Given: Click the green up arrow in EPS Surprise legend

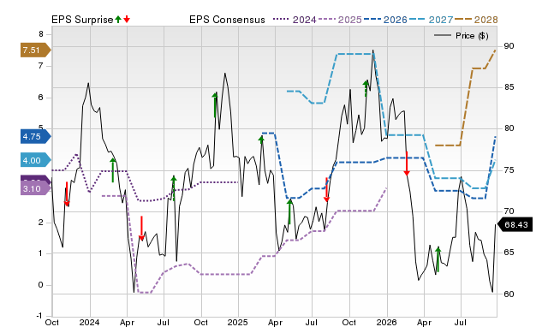Looking at the screenshot, I should (x=118, y=20).
